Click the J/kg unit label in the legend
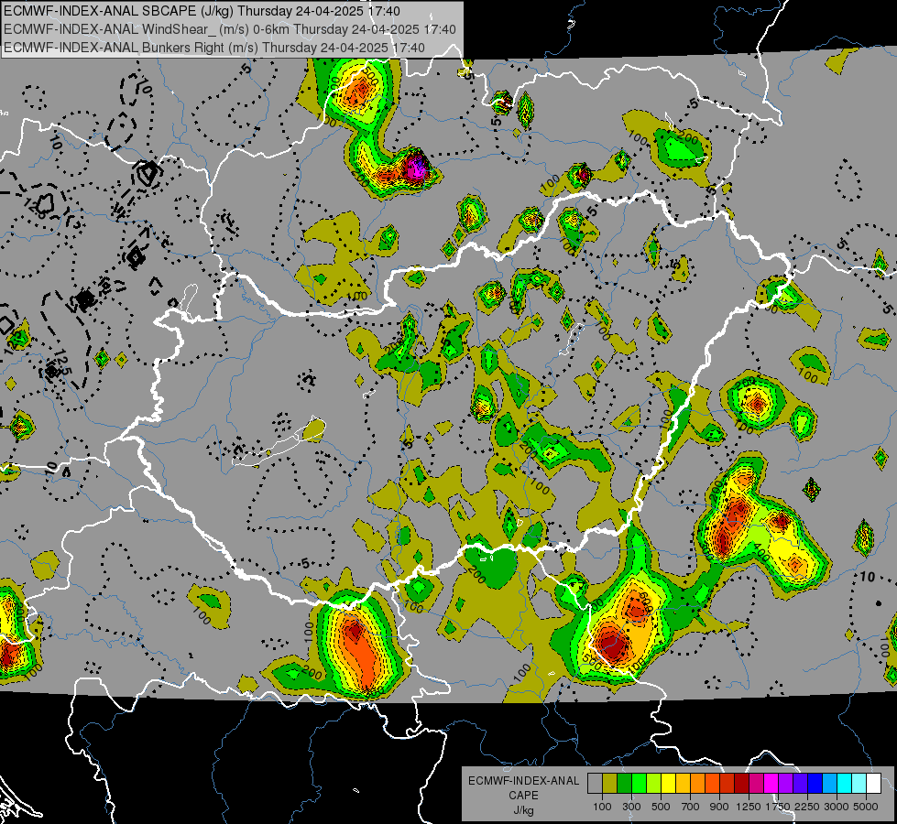Screen dimensions: 897x824 point(523,810)
